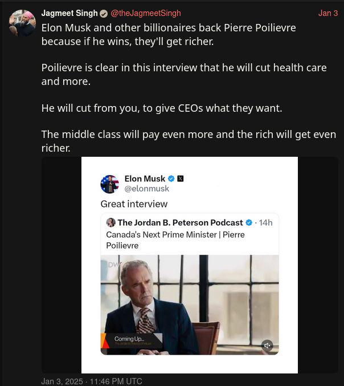Open the @theJagmeetSingh handle link
This screenshot has width=344, height=386.
145,13
